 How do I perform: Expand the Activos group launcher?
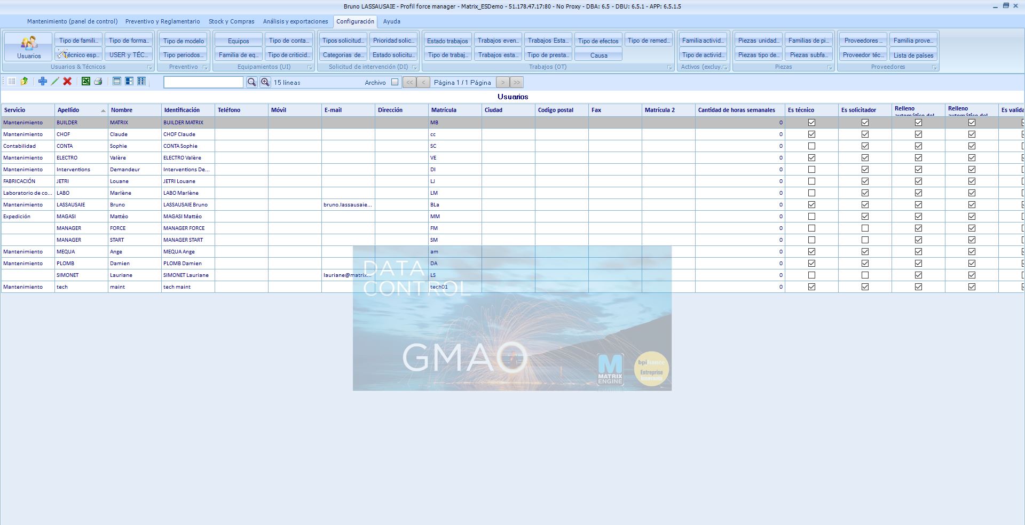click(725, 68)
